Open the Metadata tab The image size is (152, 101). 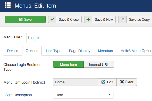click(105, 51)
